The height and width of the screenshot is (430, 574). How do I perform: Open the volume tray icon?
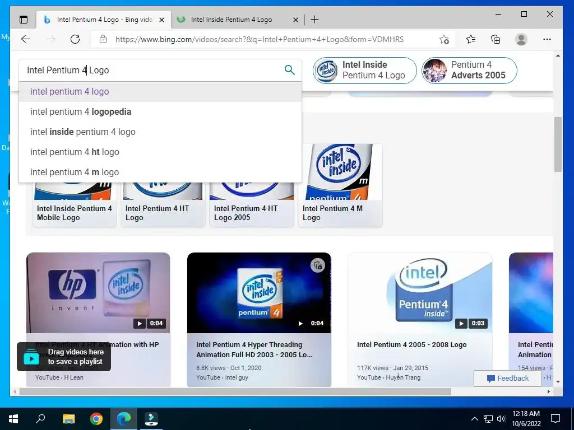501,419
